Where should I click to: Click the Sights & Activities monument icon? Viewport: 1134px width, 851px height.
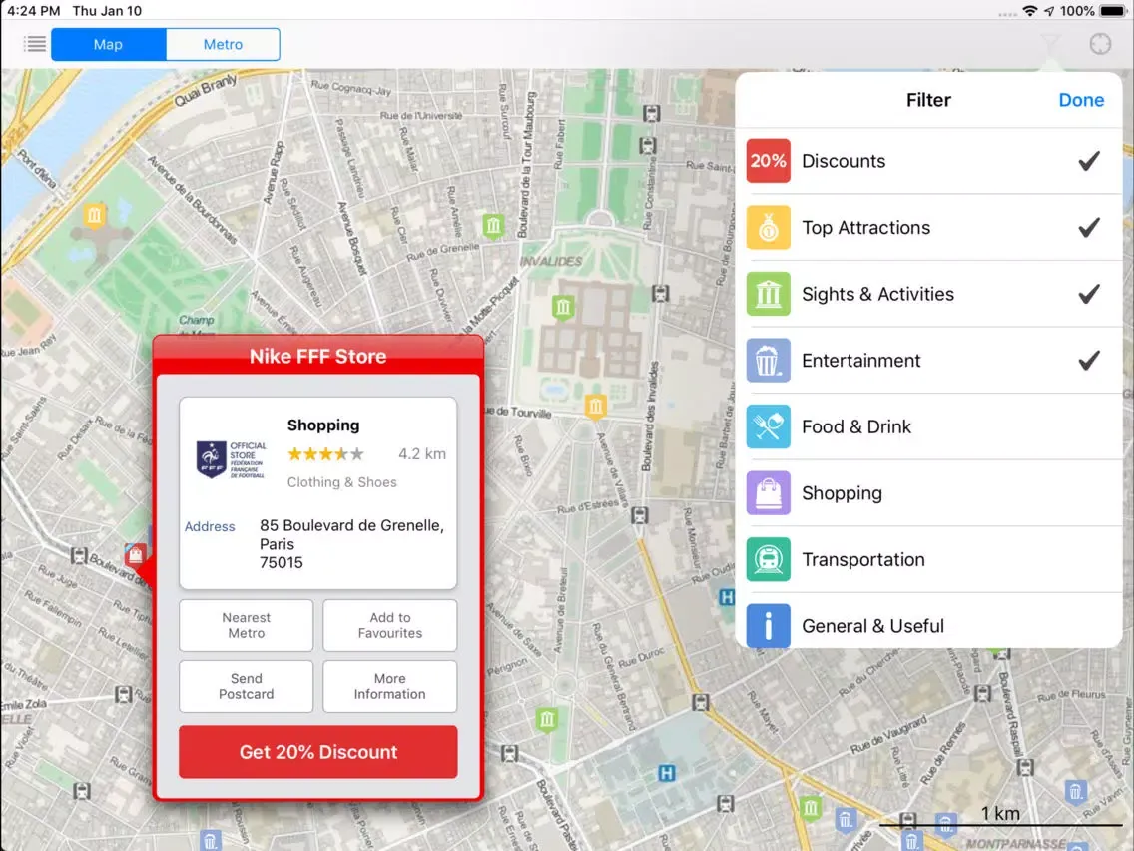768,294
